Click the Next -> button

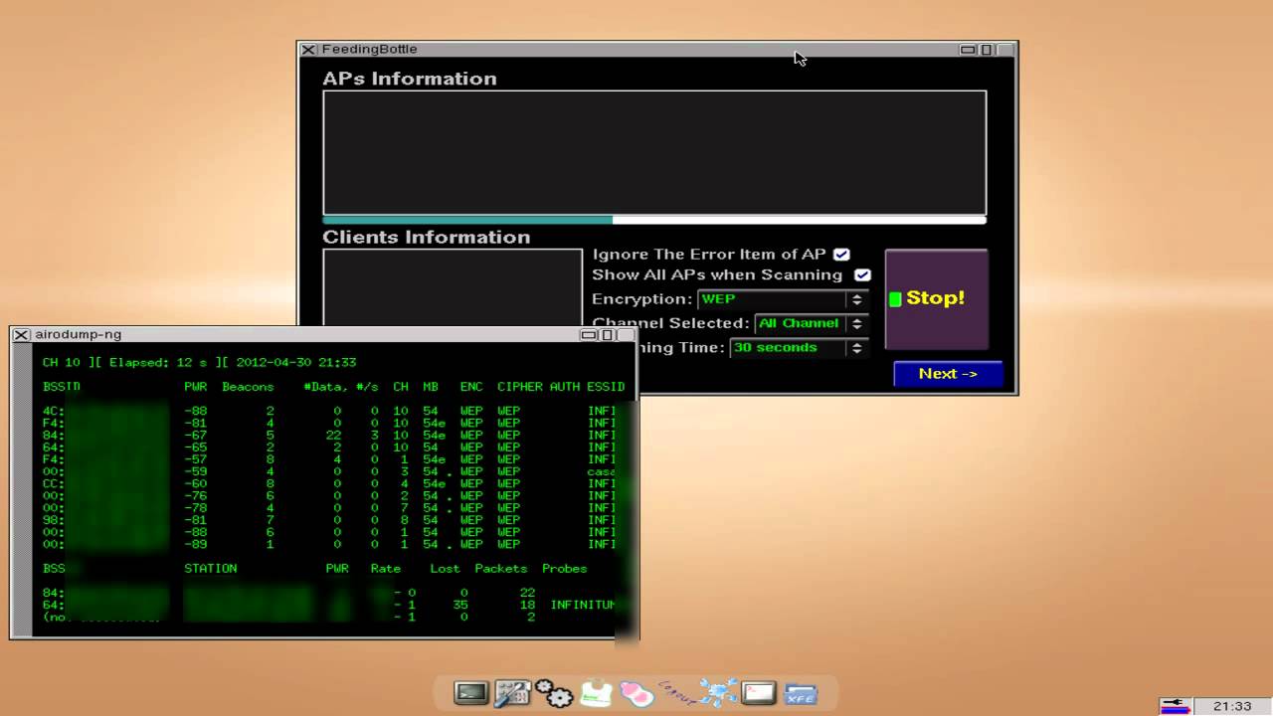pyautogui.click(x=948, y=374)
